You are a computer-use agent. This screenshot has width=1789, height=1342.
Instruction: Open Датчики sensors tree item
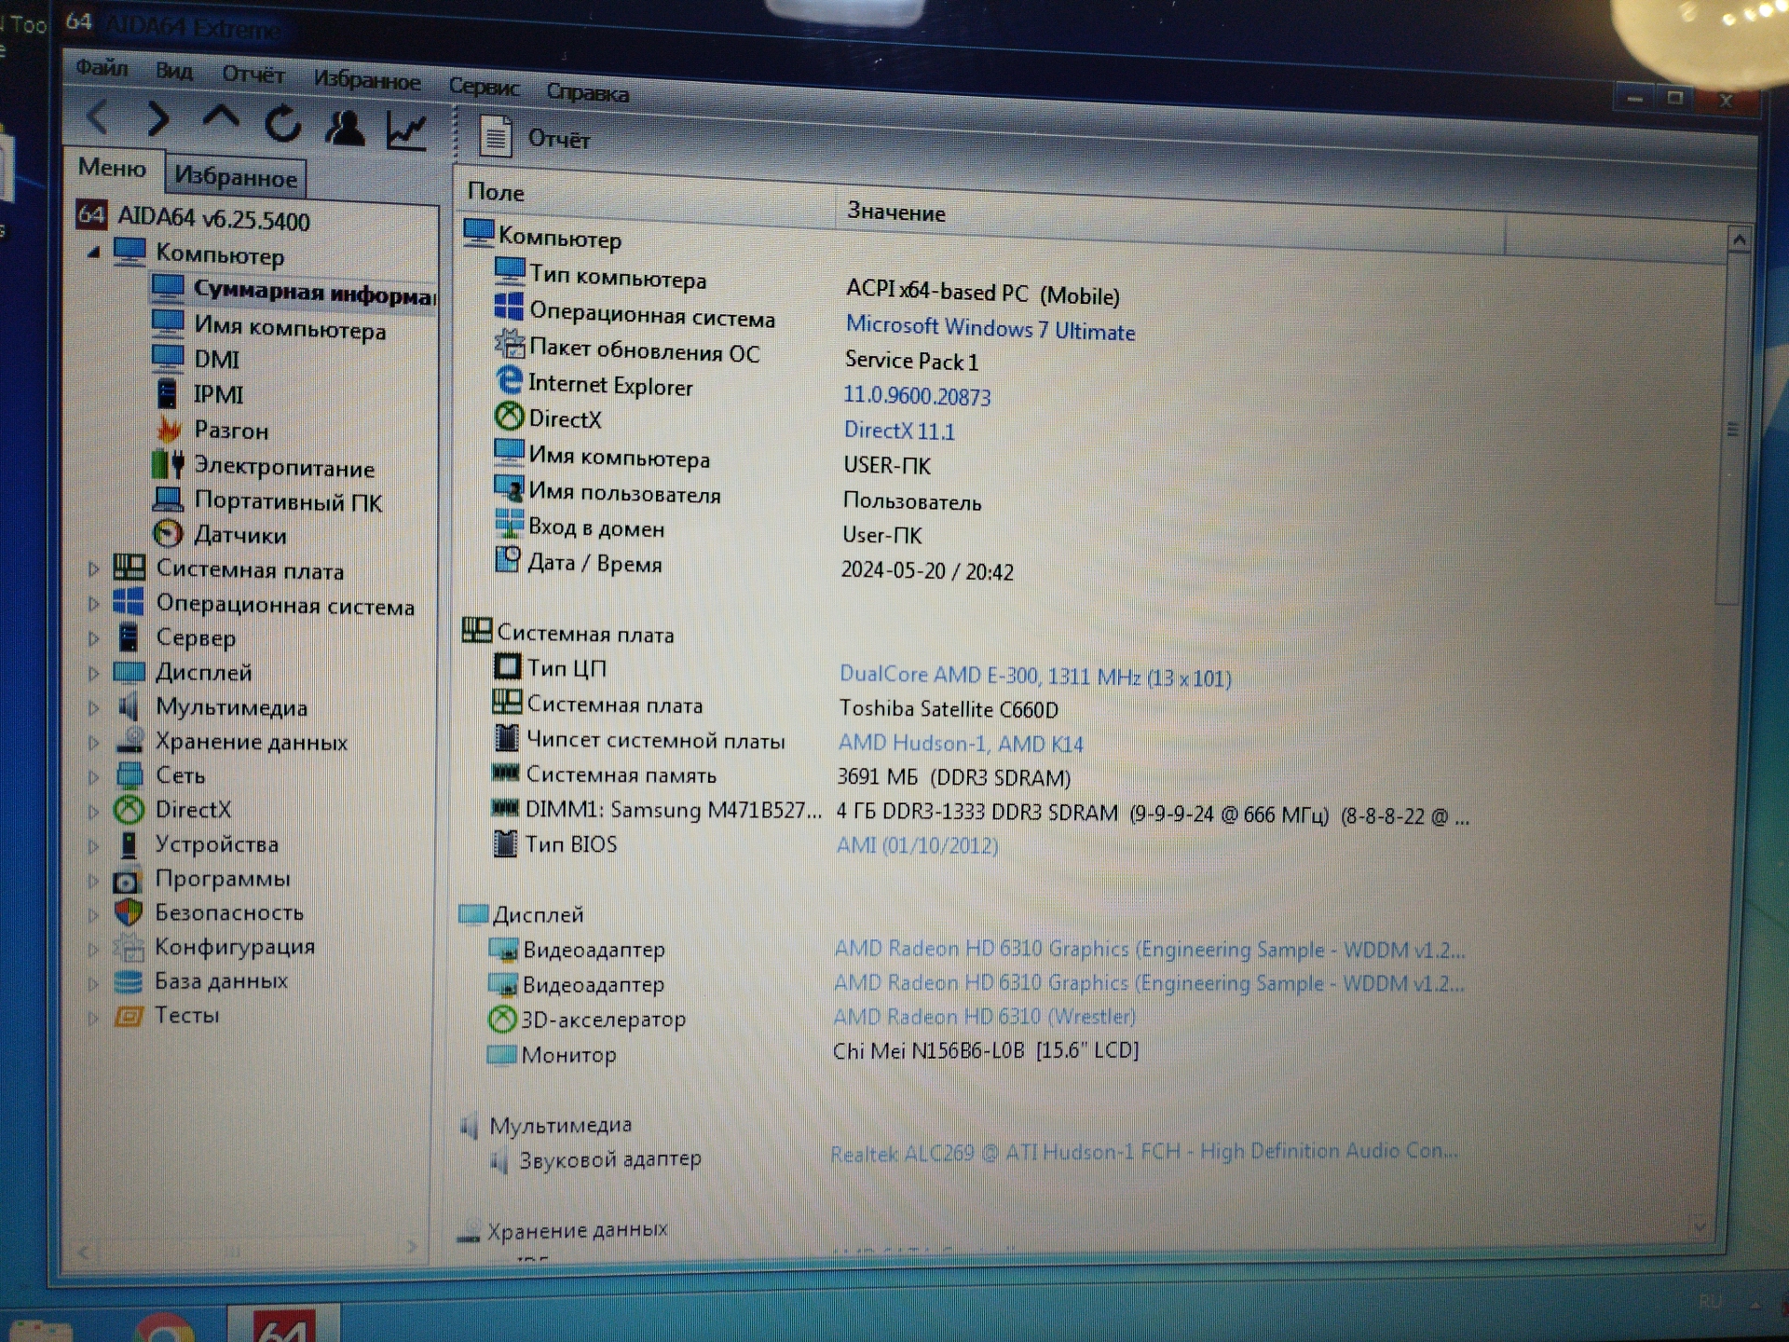pos(220,534)
